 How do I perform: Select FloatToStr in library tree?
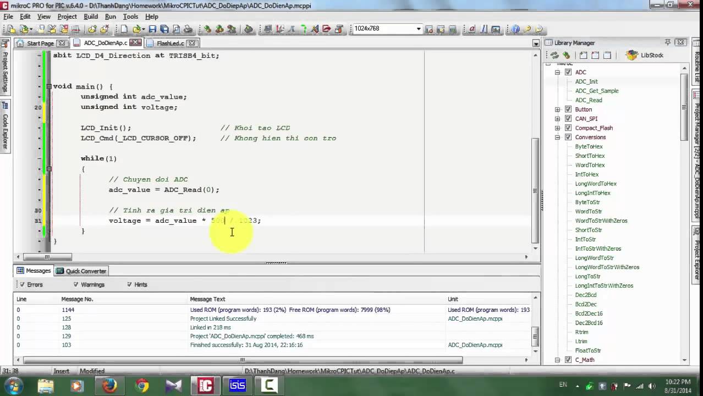(588, 350)
